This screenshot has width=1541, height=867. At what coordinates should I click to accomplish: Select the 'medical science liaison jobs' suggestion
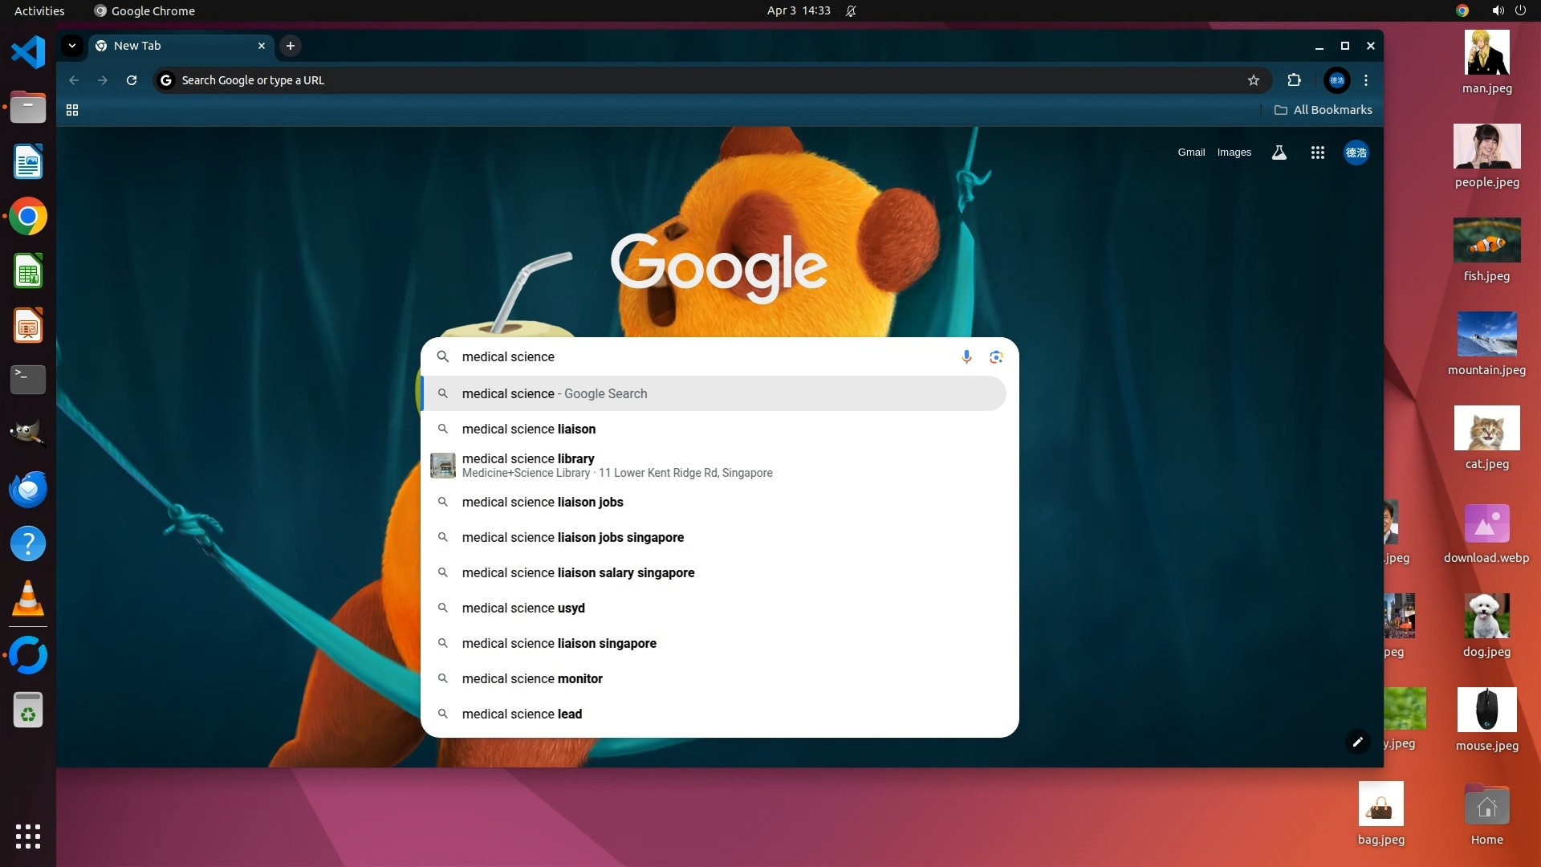pos(543,503)
